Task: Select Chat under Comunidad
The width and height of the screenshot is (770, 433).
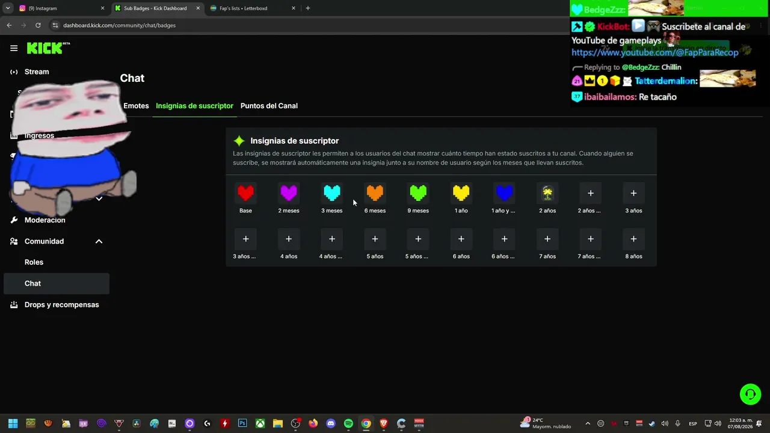Action: 57,283
